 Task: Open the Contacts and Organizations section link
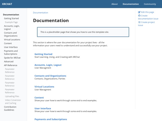[x=50, y=76]
